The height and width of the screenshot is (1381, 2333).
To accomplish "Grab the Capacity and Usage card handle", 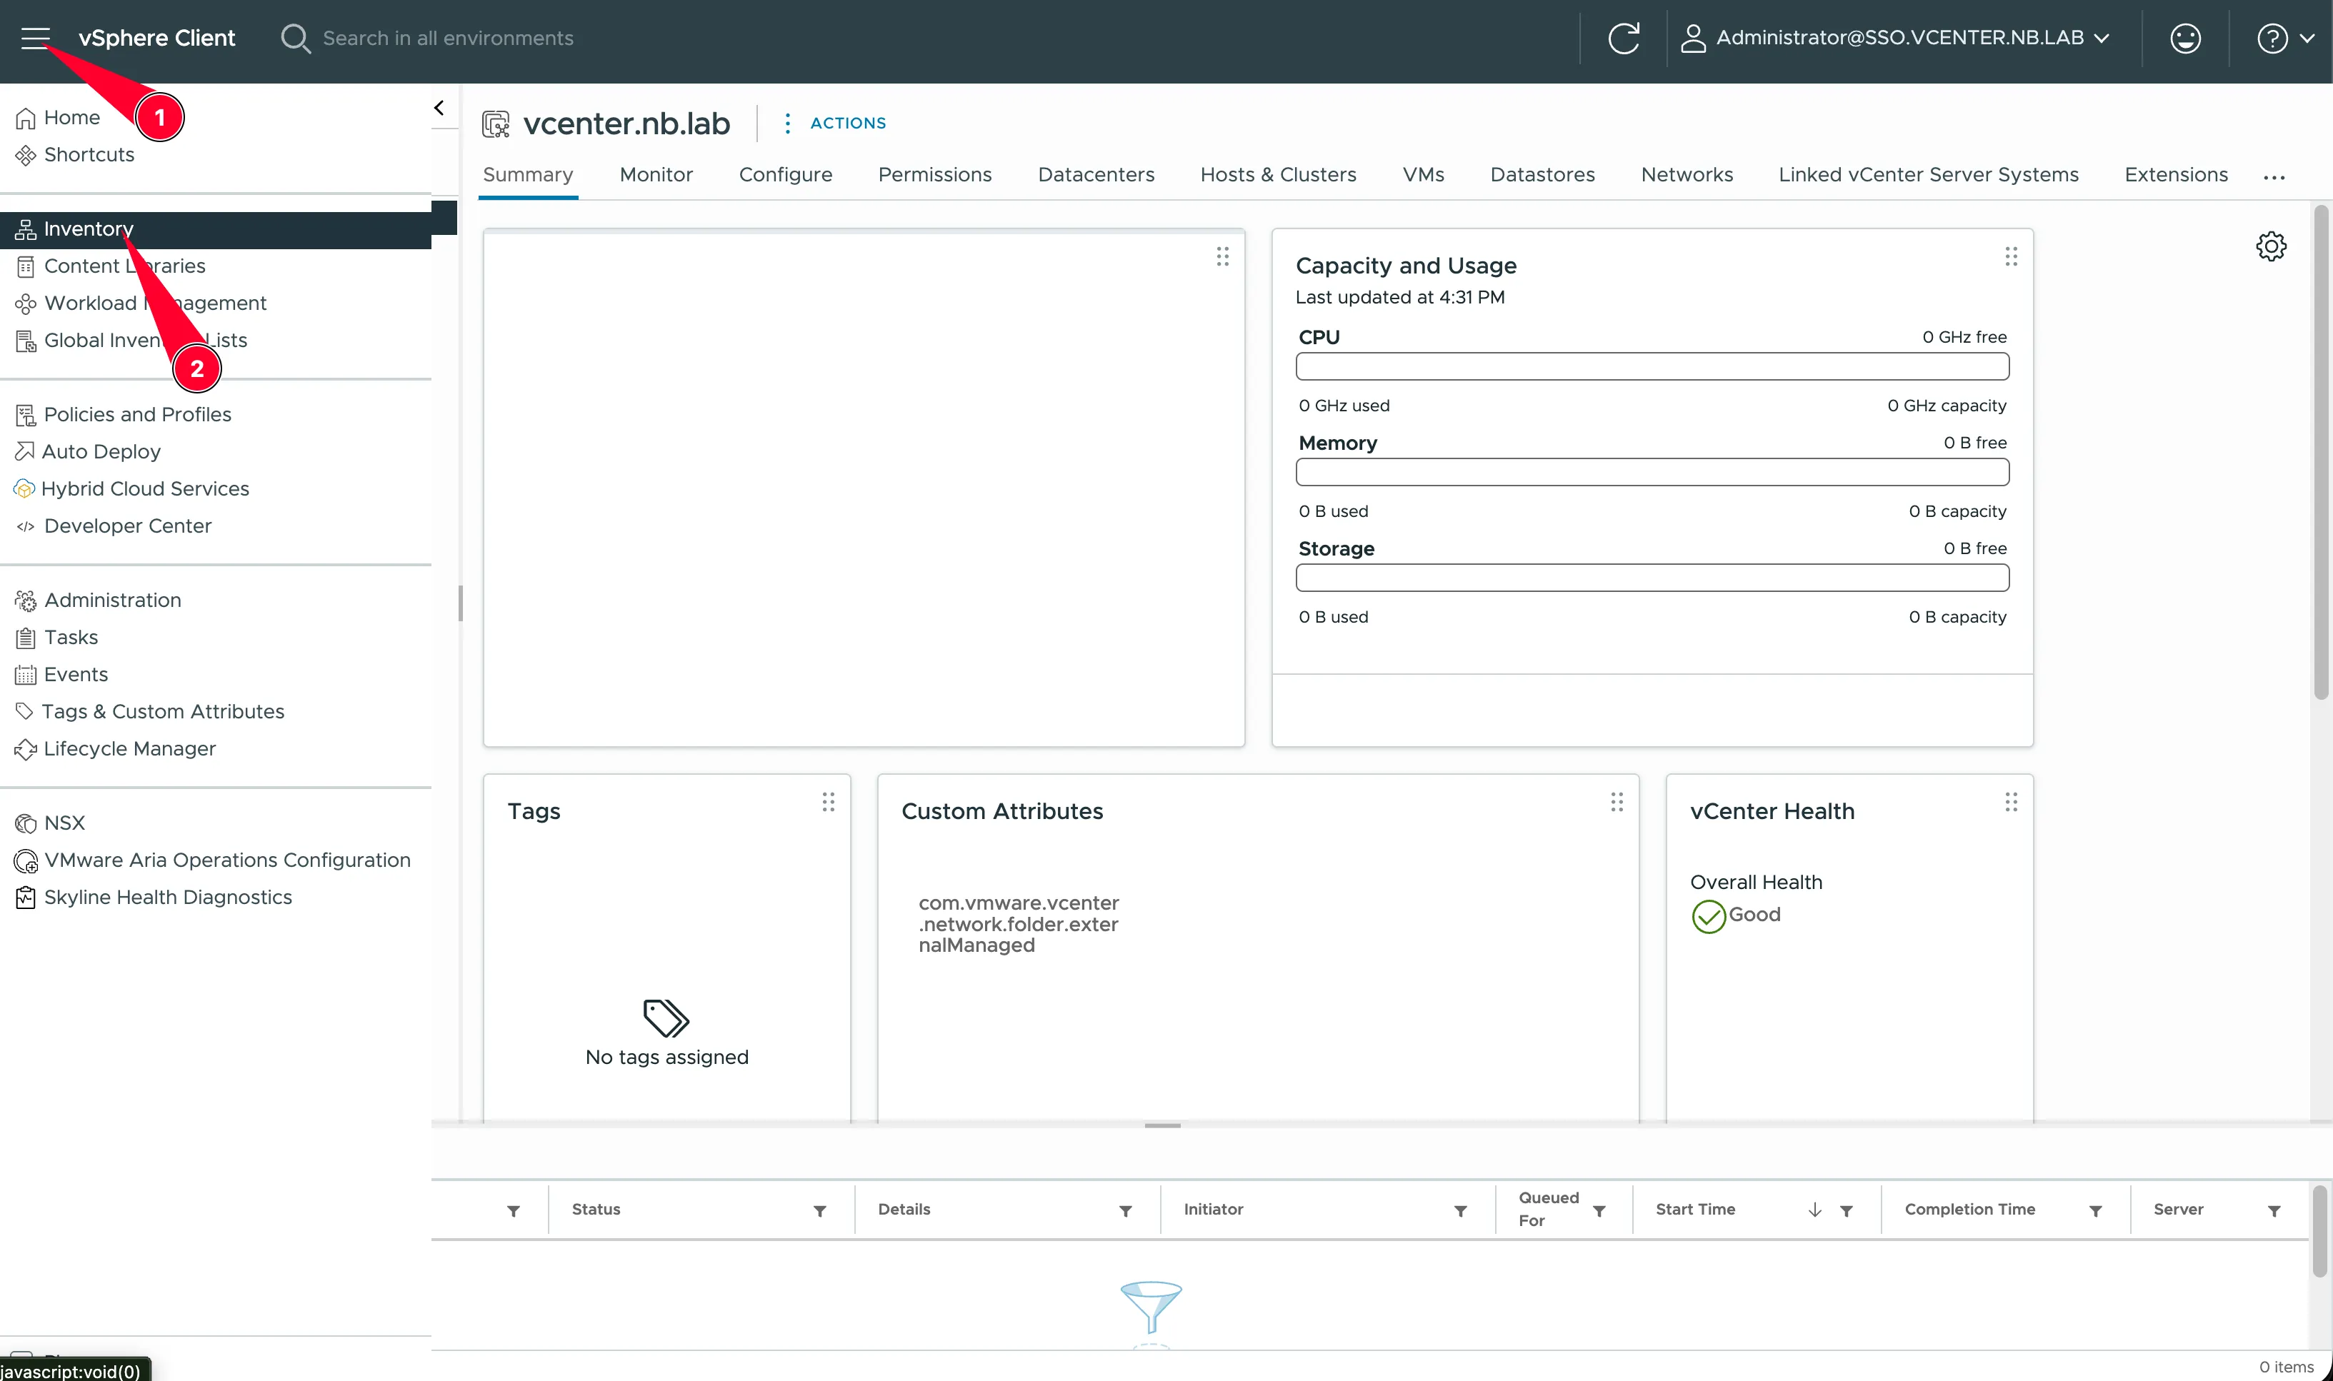I will (x=2011, y=256).
